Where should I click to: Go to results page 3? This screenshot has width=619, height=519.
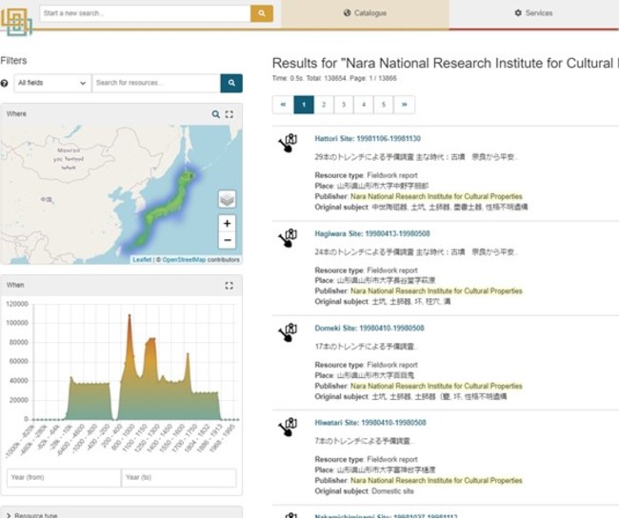pos(344,105)
